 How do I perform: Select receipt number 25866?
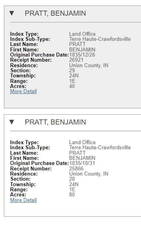76,168
